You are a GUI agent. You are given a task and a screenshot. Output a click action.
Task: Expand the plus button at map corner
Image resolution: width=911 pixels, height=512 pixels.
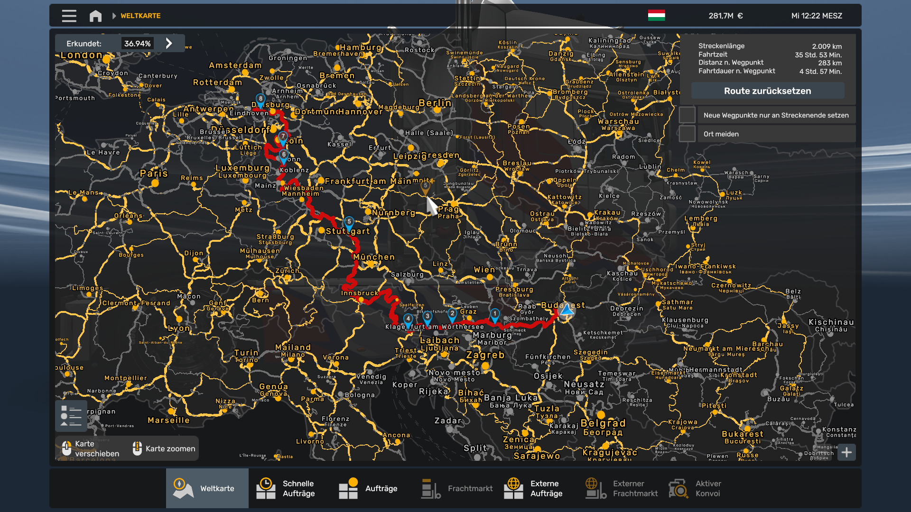click(846, 453)
